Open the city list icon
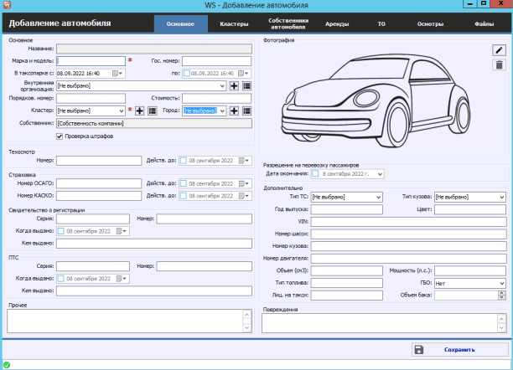Viewport: 513px width, 370px height. coord(247,110)
